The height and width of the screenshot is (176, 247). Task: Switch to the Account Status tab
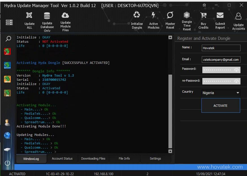[x=62, y=158]
